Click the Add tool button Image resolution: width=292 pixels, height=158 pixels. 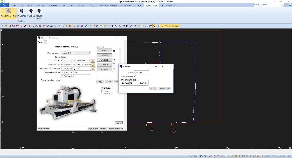pyautogui.click(x=109, y=81)
